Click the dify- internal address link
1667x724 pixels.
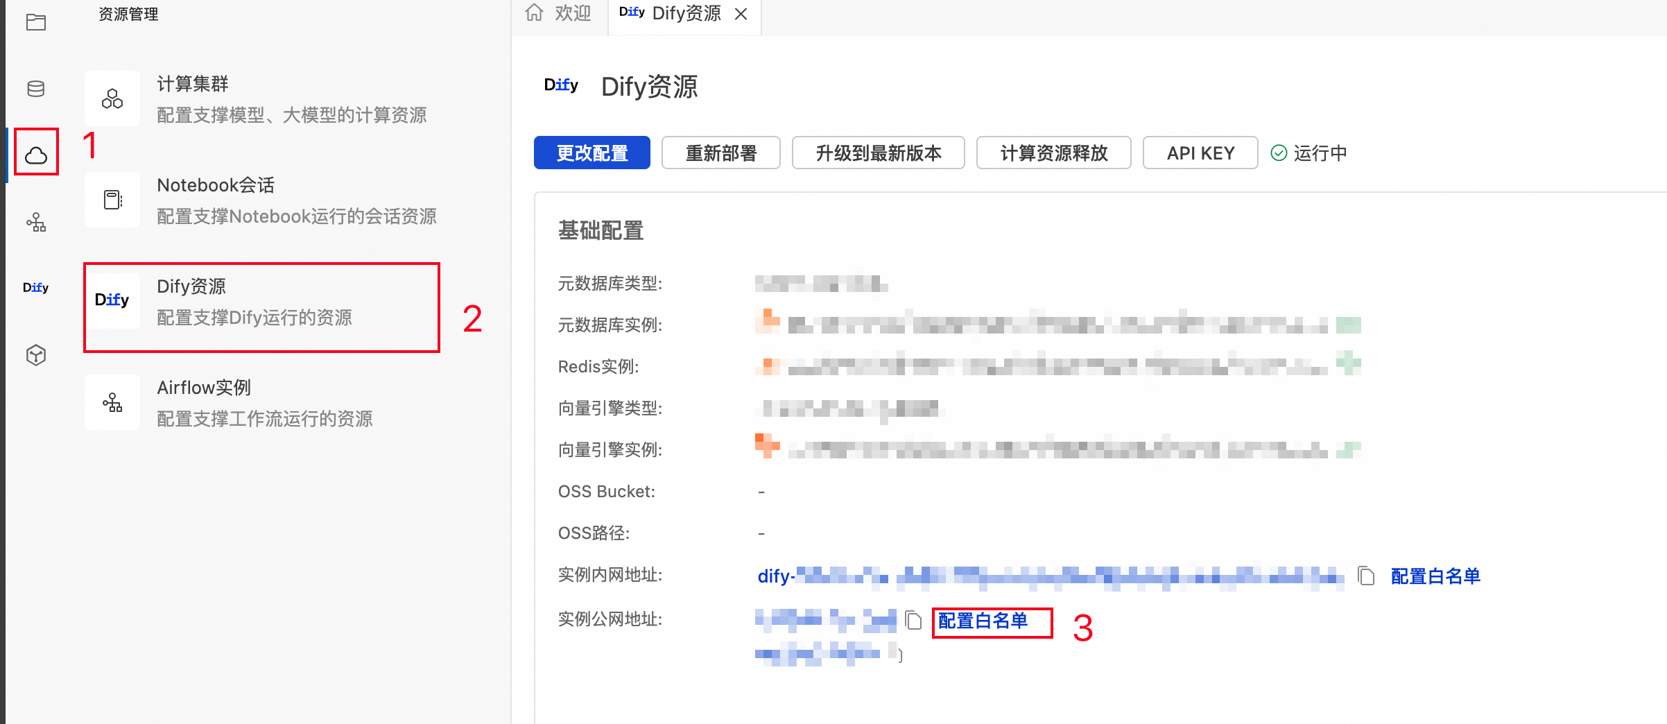1051,576
